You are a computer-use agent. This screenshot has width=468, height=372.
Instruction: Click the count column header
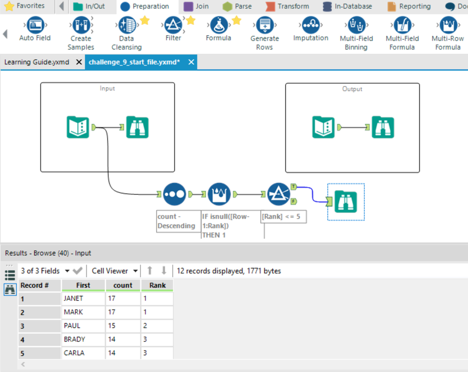point(123,285)
